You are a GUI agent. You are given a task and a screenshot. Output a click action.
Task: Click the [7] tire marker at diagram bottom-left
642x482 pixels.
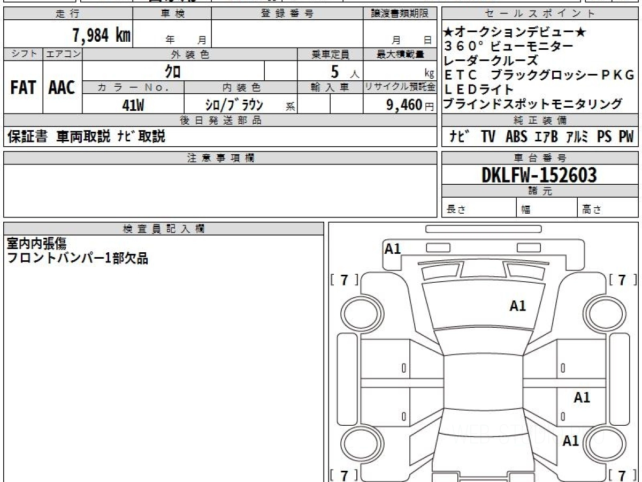click(345, 475)
